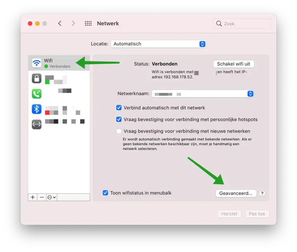Screen dimensions: 297x252
Task: Open the Locatie dropdown
Action: 158,44
